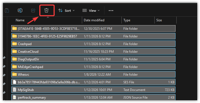Open the Sort dropdown menu
The width and height of the screenshot is (200, 103).
pos(66,11)
